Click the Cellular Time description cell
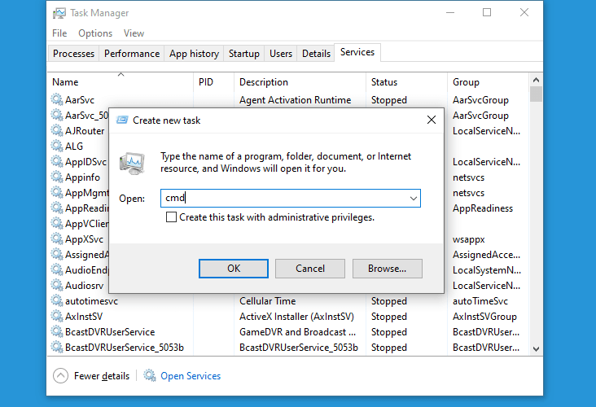 (268, 301)
